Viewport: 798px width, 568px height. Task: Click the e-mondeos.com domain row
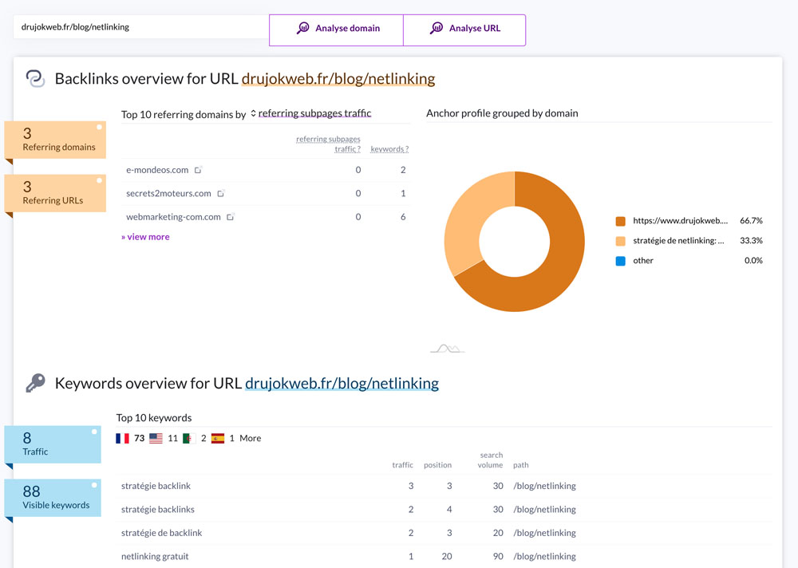(265, 170)
